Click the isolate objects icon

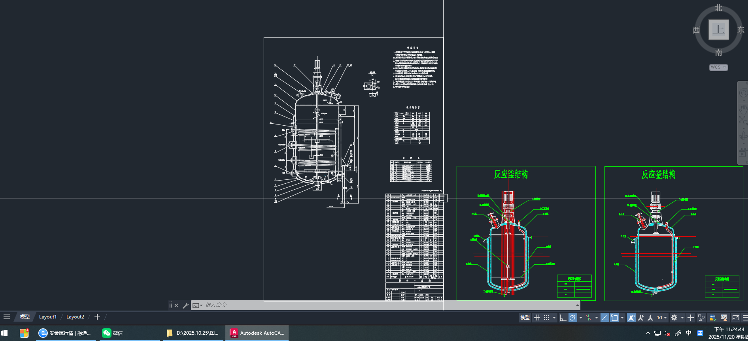click(x=701, y=318)
